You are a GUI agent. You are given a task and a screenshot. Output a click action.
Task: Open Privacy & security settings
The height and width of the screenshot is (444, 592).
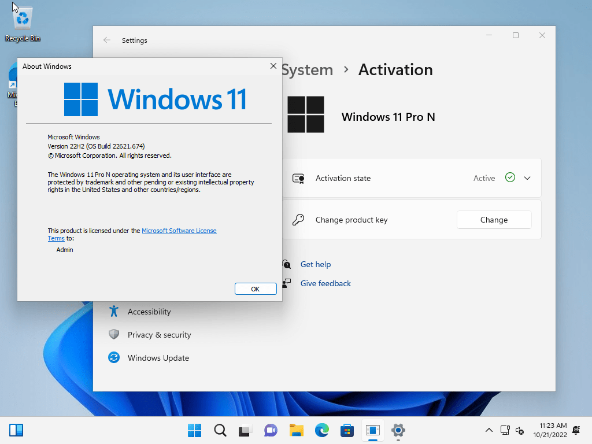click(159, 335)
